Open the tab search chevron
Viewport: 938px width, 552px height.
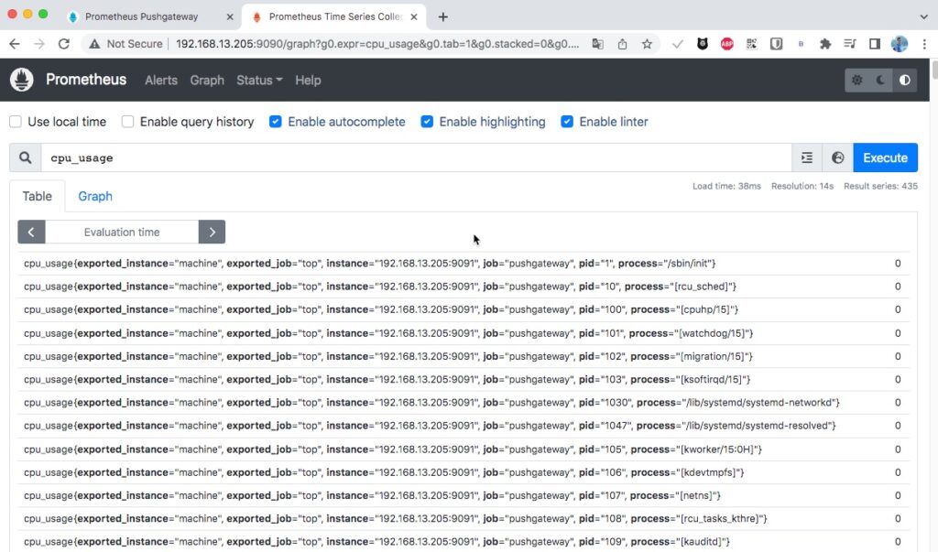pyautogui.click(x=923, y=16)
